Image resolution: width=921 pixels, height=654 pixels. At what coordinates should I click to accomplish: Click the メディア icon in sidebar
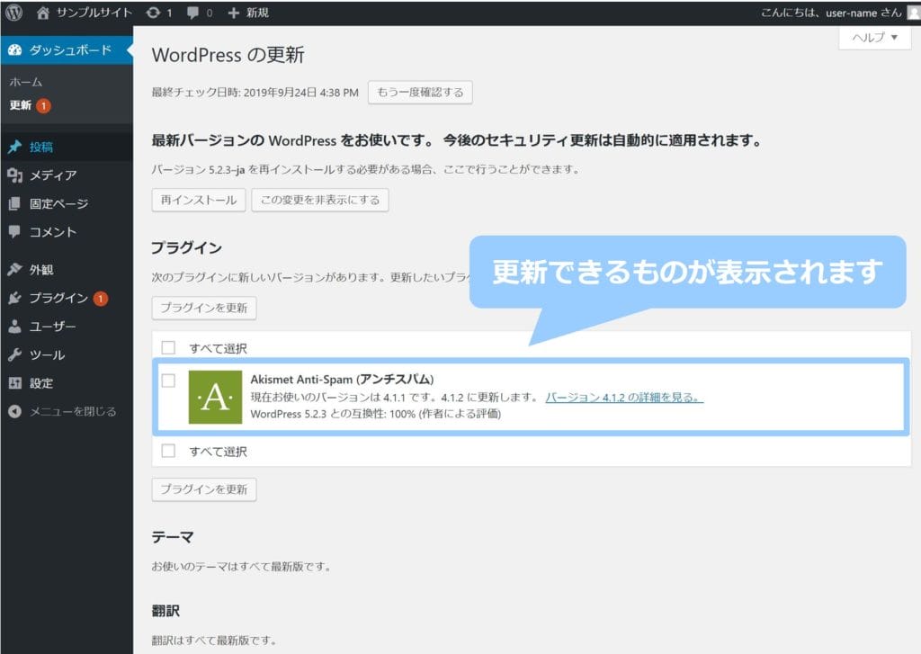(x=14, y=175)
